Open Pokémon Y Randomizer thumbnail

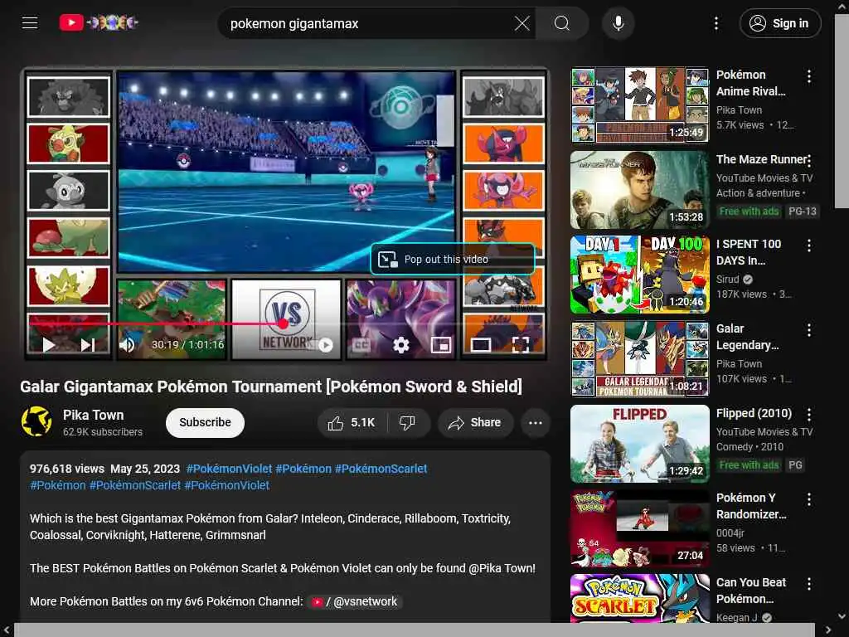tap(640, 528)
